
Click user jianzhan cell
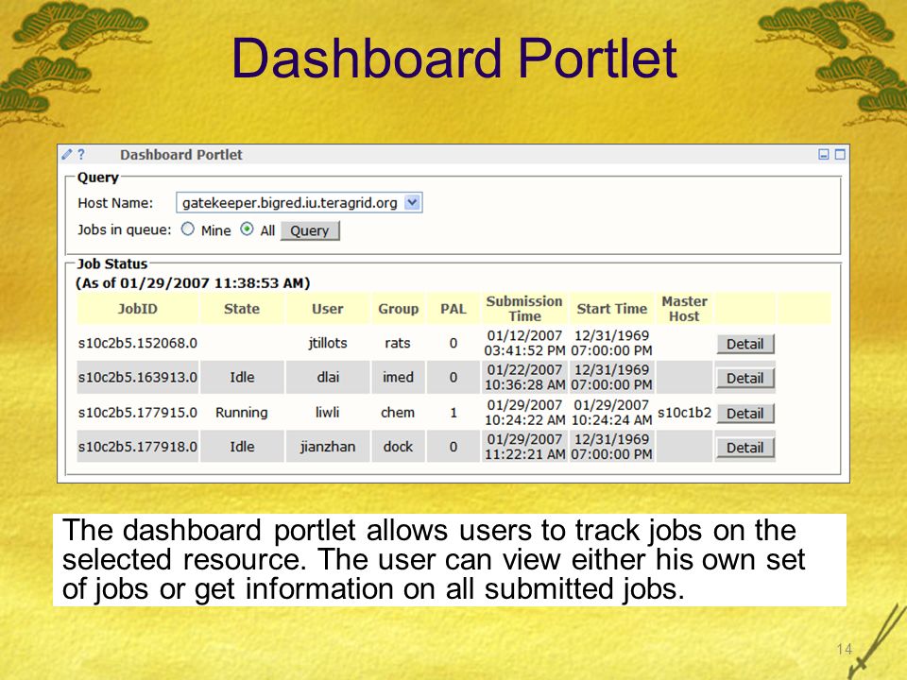pos(328,447)
